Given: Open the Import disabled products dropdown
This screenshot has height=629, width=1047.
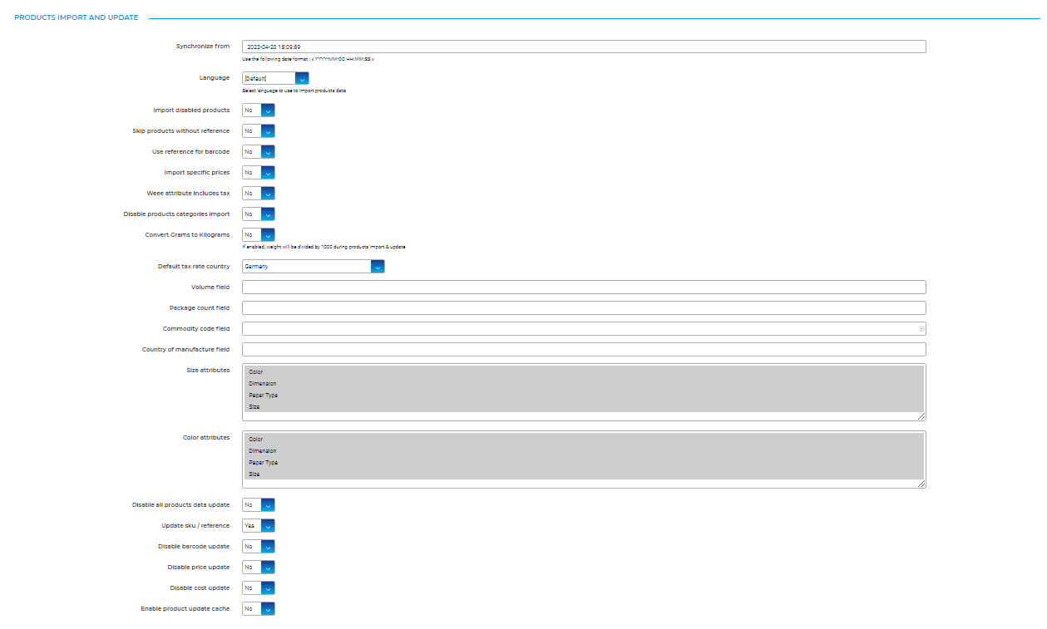Looking at the screenshot, I should coord(259,111).
